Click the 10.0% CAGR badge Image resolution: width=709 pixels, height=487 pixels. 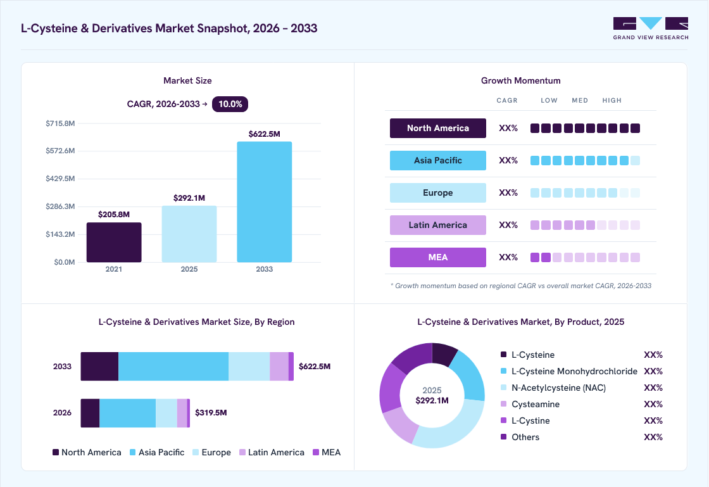[x=230, y=104]
